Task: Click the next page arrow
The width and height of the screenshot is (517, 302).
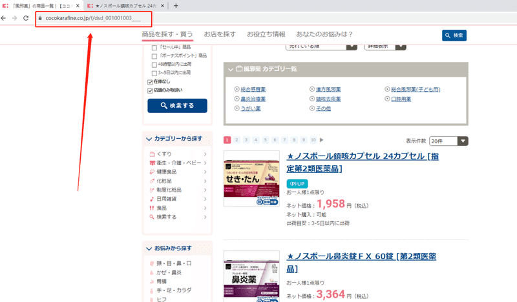Action: 321,140
